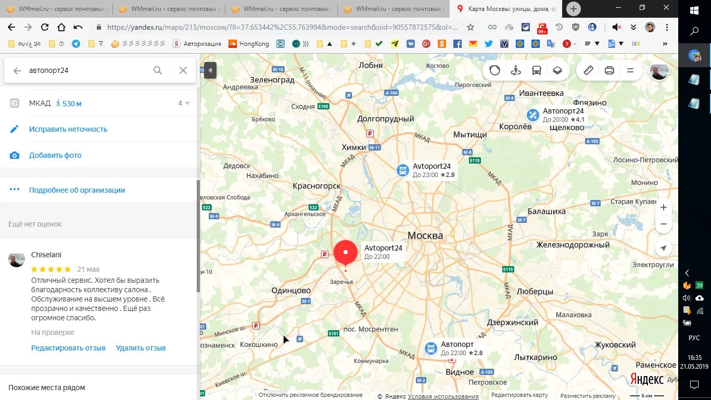This screenshot has height=400, width=711.
Task: Reload the page
Action: (44, 27)
